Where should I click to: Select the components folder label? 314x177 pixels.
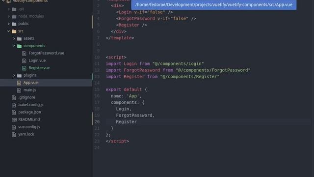click(34, 46)
